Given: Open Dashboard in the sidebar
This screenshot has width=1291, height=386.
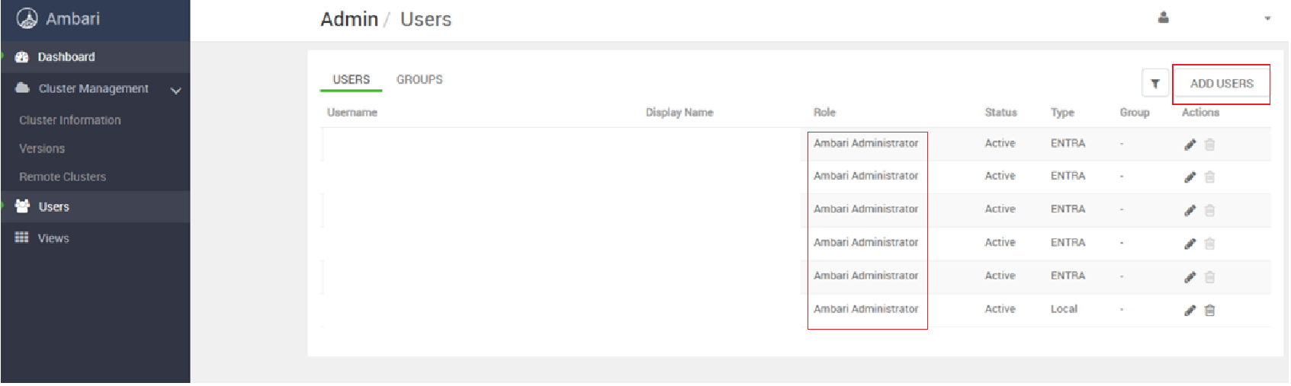Looking at the screenshot, I should coord(66,57).
